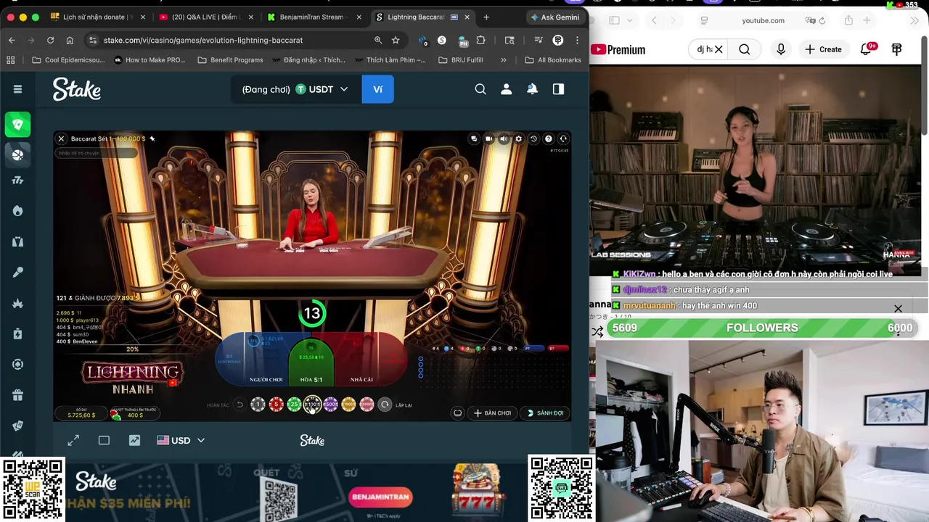The image size is (929, 522).
Task: Click the Stake logo in the header
Action: (76, 89)
